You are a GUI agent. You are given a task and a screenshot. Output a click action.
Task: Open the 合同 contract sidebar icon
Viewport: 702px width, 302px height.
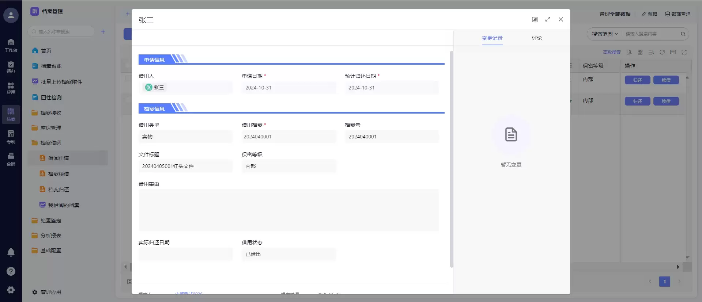tap(11, 160)
